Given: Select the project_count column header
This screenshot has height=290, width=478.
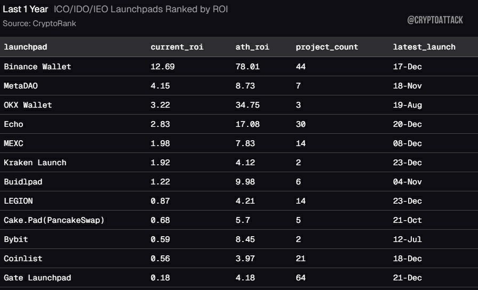Looking at the screenshot, I should coord(327,47).
